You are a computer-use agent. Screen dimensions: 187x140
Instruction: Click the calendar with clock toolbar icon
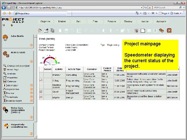point(137,31)
